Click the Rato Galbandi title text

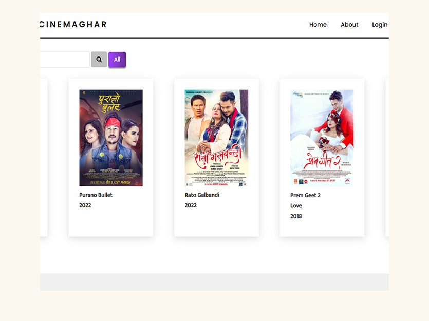click(202, 195)
